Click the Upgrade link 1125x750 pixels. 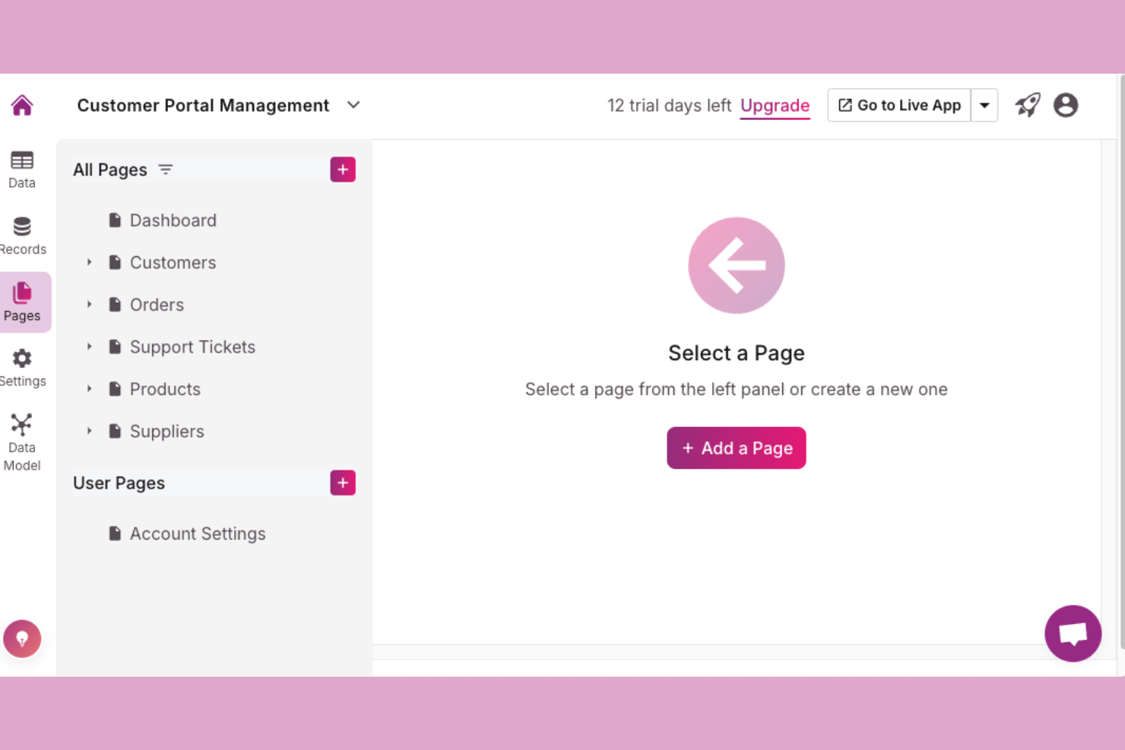(775, 106)
